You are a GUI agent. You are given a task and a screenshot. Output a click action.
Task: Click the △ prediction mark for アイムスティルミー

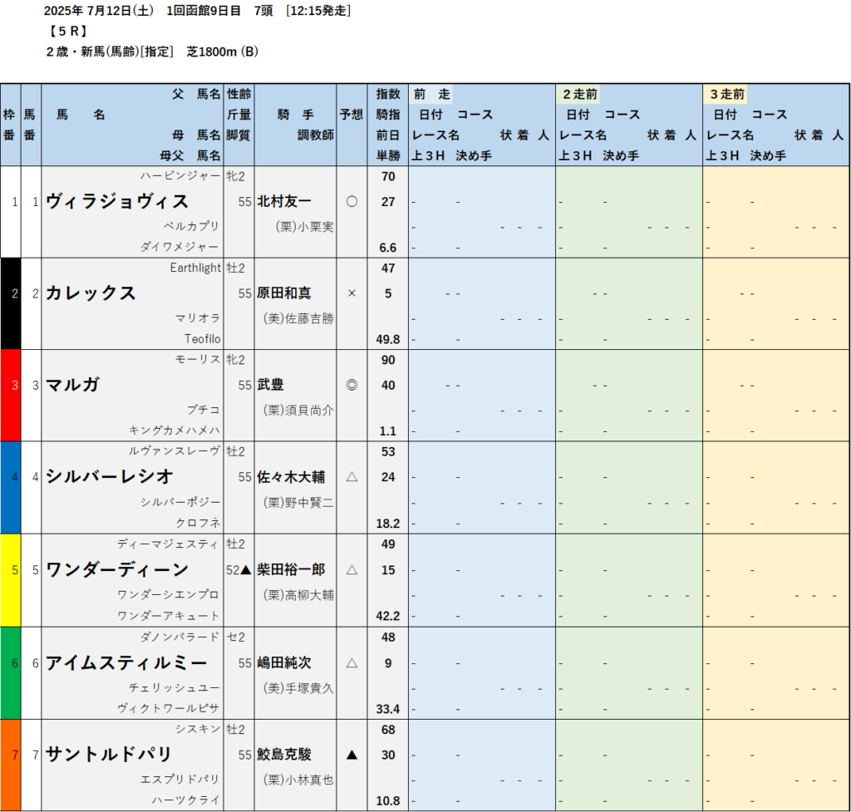[352, 662]
